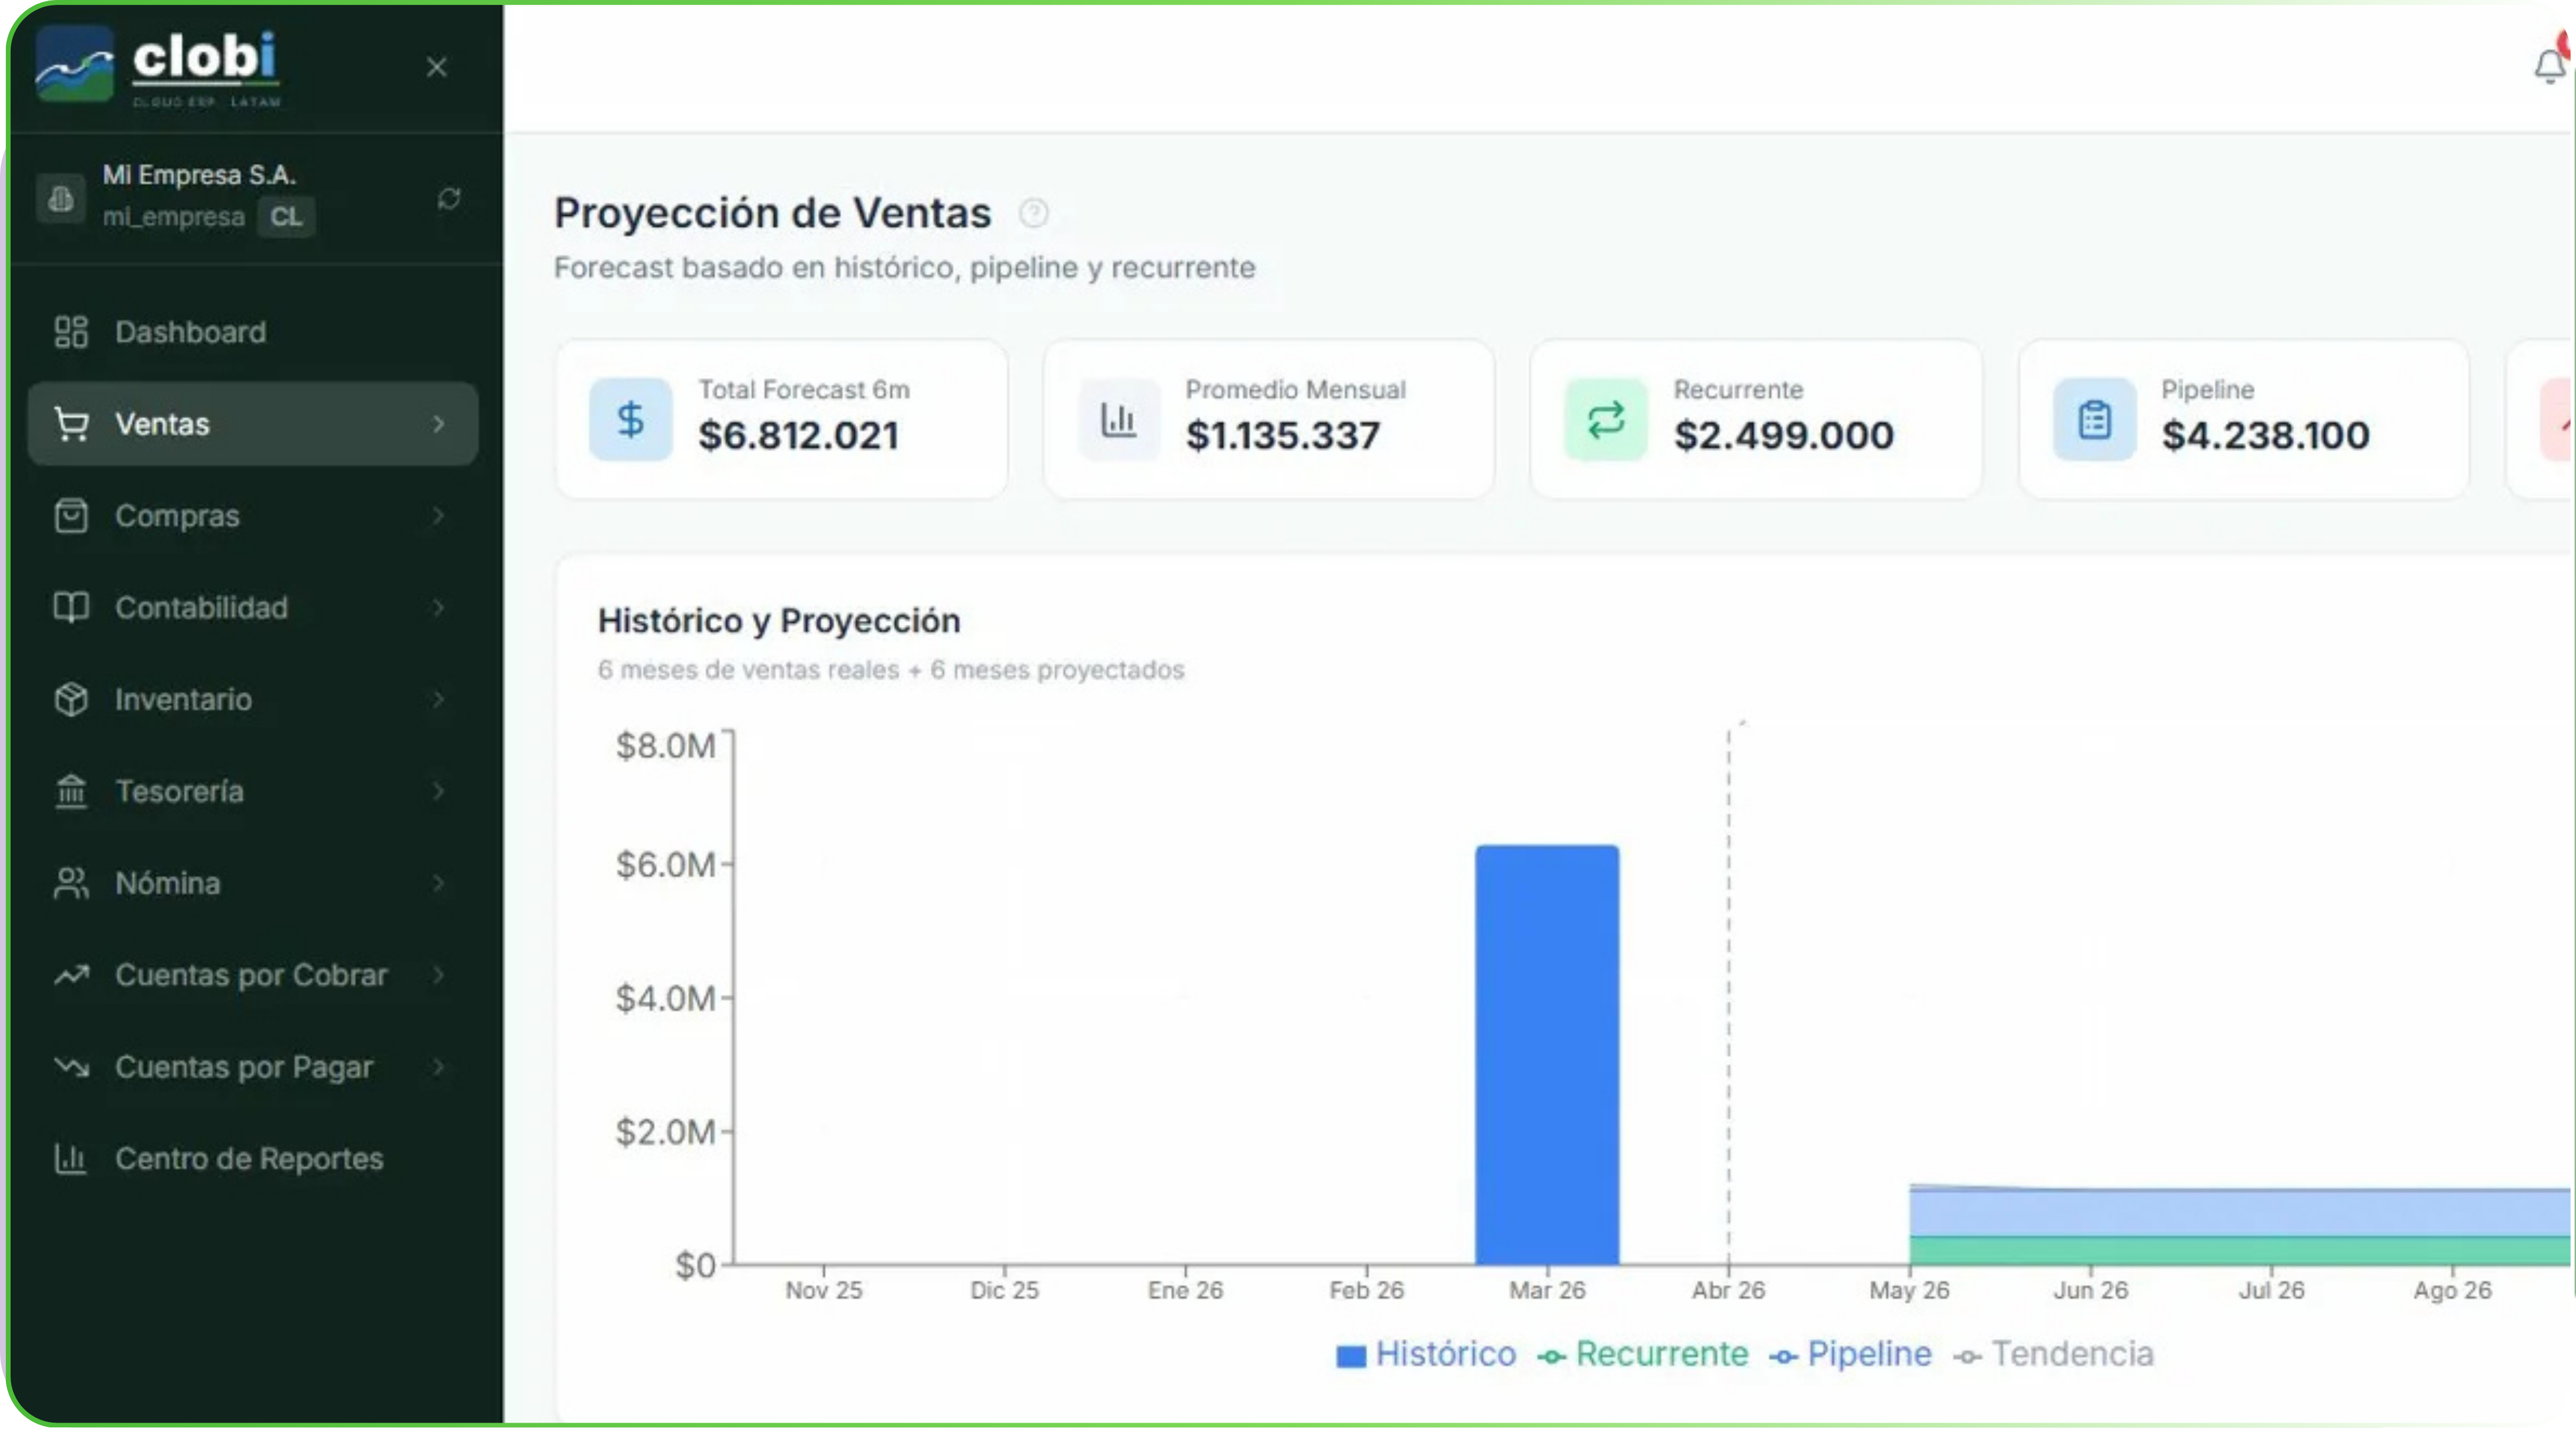Expand the Tesorería menu chevron

click(x=438, y=792)
